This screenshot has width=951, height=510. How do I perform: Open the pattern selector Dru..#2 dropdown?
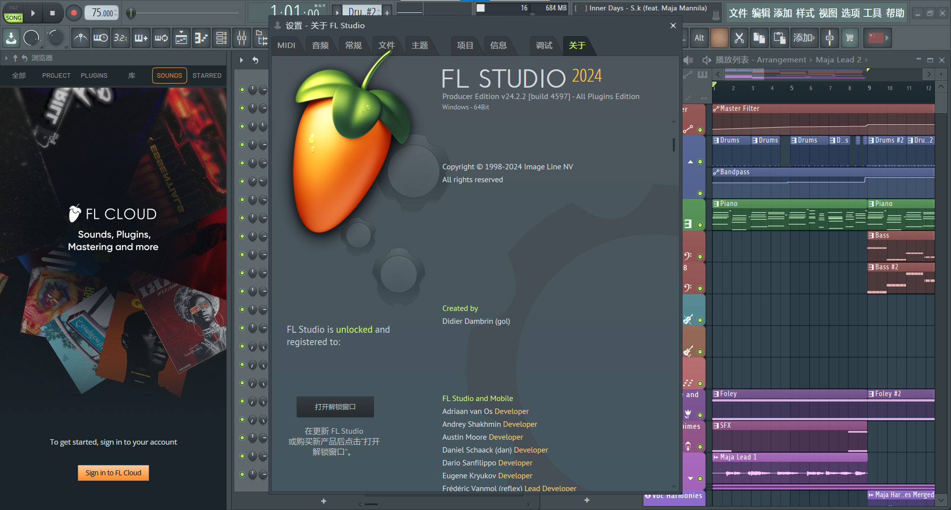coord(362,11)
